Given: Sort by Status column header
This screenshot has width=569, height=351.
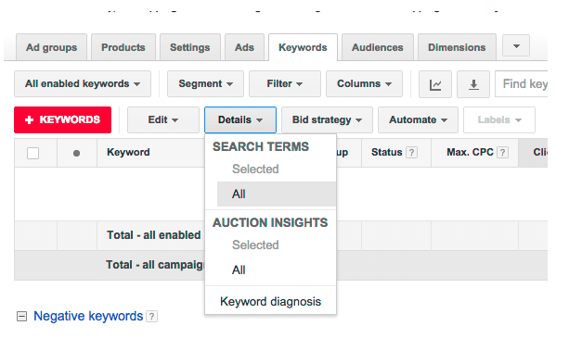Looking at the screenshot, I should (x=387, y=152).
